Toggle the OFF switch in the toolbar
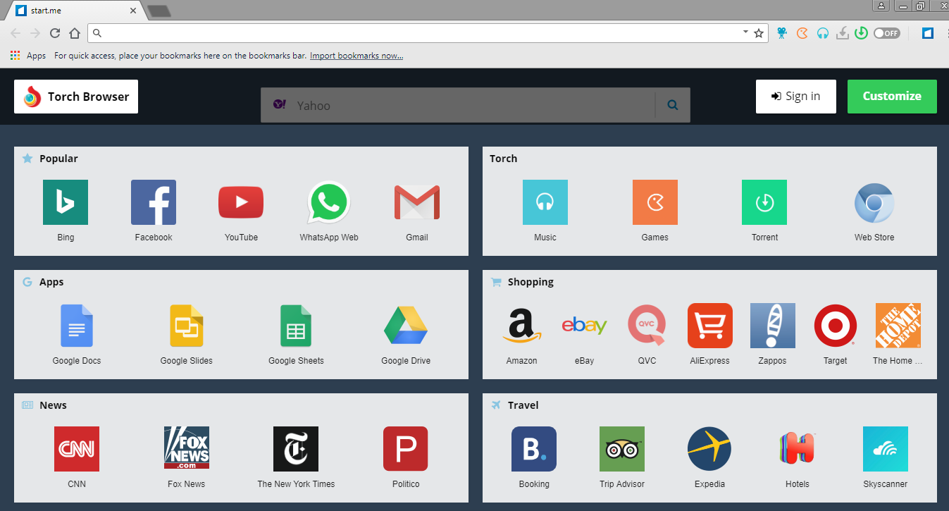949x511 pixels. (887, 33)
